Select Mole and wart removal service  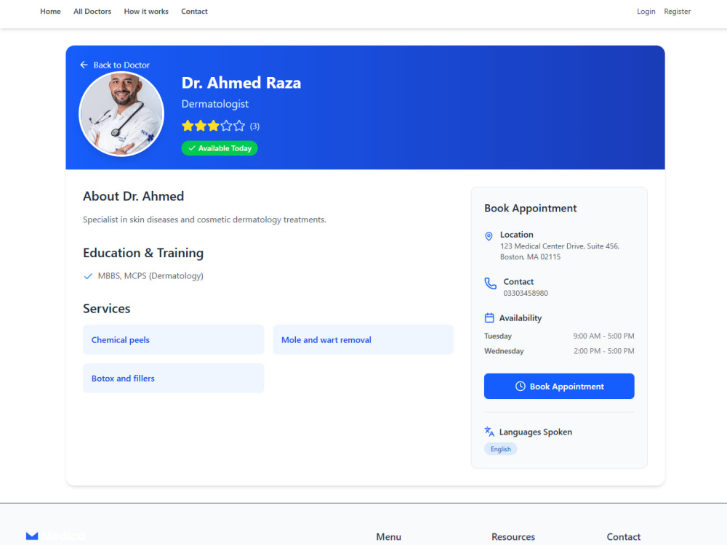point(363,339)
